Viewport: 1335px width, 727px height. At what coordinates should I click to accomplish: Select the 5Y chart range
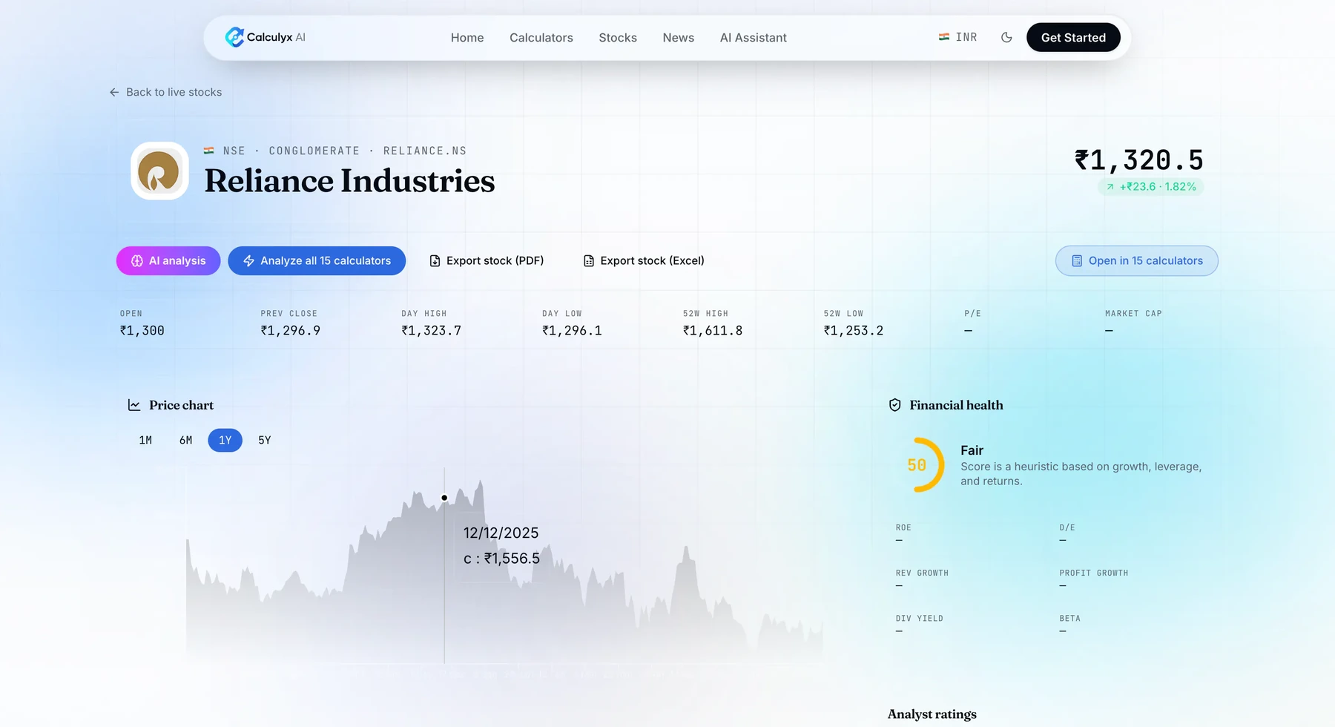265,440
